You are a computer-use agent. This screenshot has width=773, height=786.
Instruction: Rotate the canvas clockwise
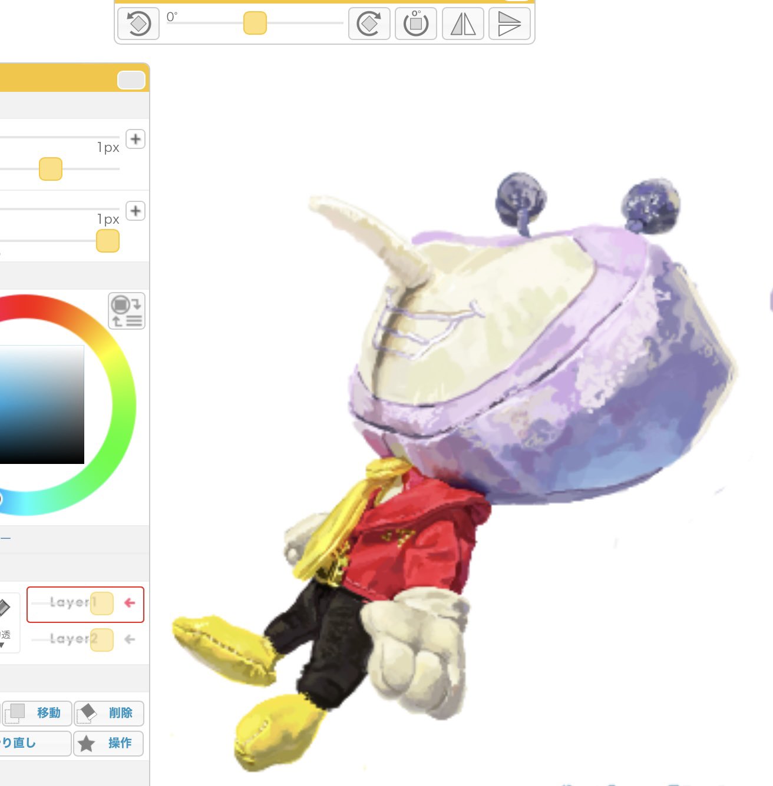click(369, 24)
